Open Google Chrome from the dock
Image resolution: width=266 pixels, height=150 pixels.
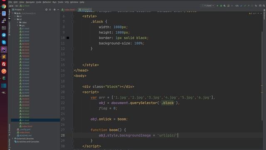(4, 6)
